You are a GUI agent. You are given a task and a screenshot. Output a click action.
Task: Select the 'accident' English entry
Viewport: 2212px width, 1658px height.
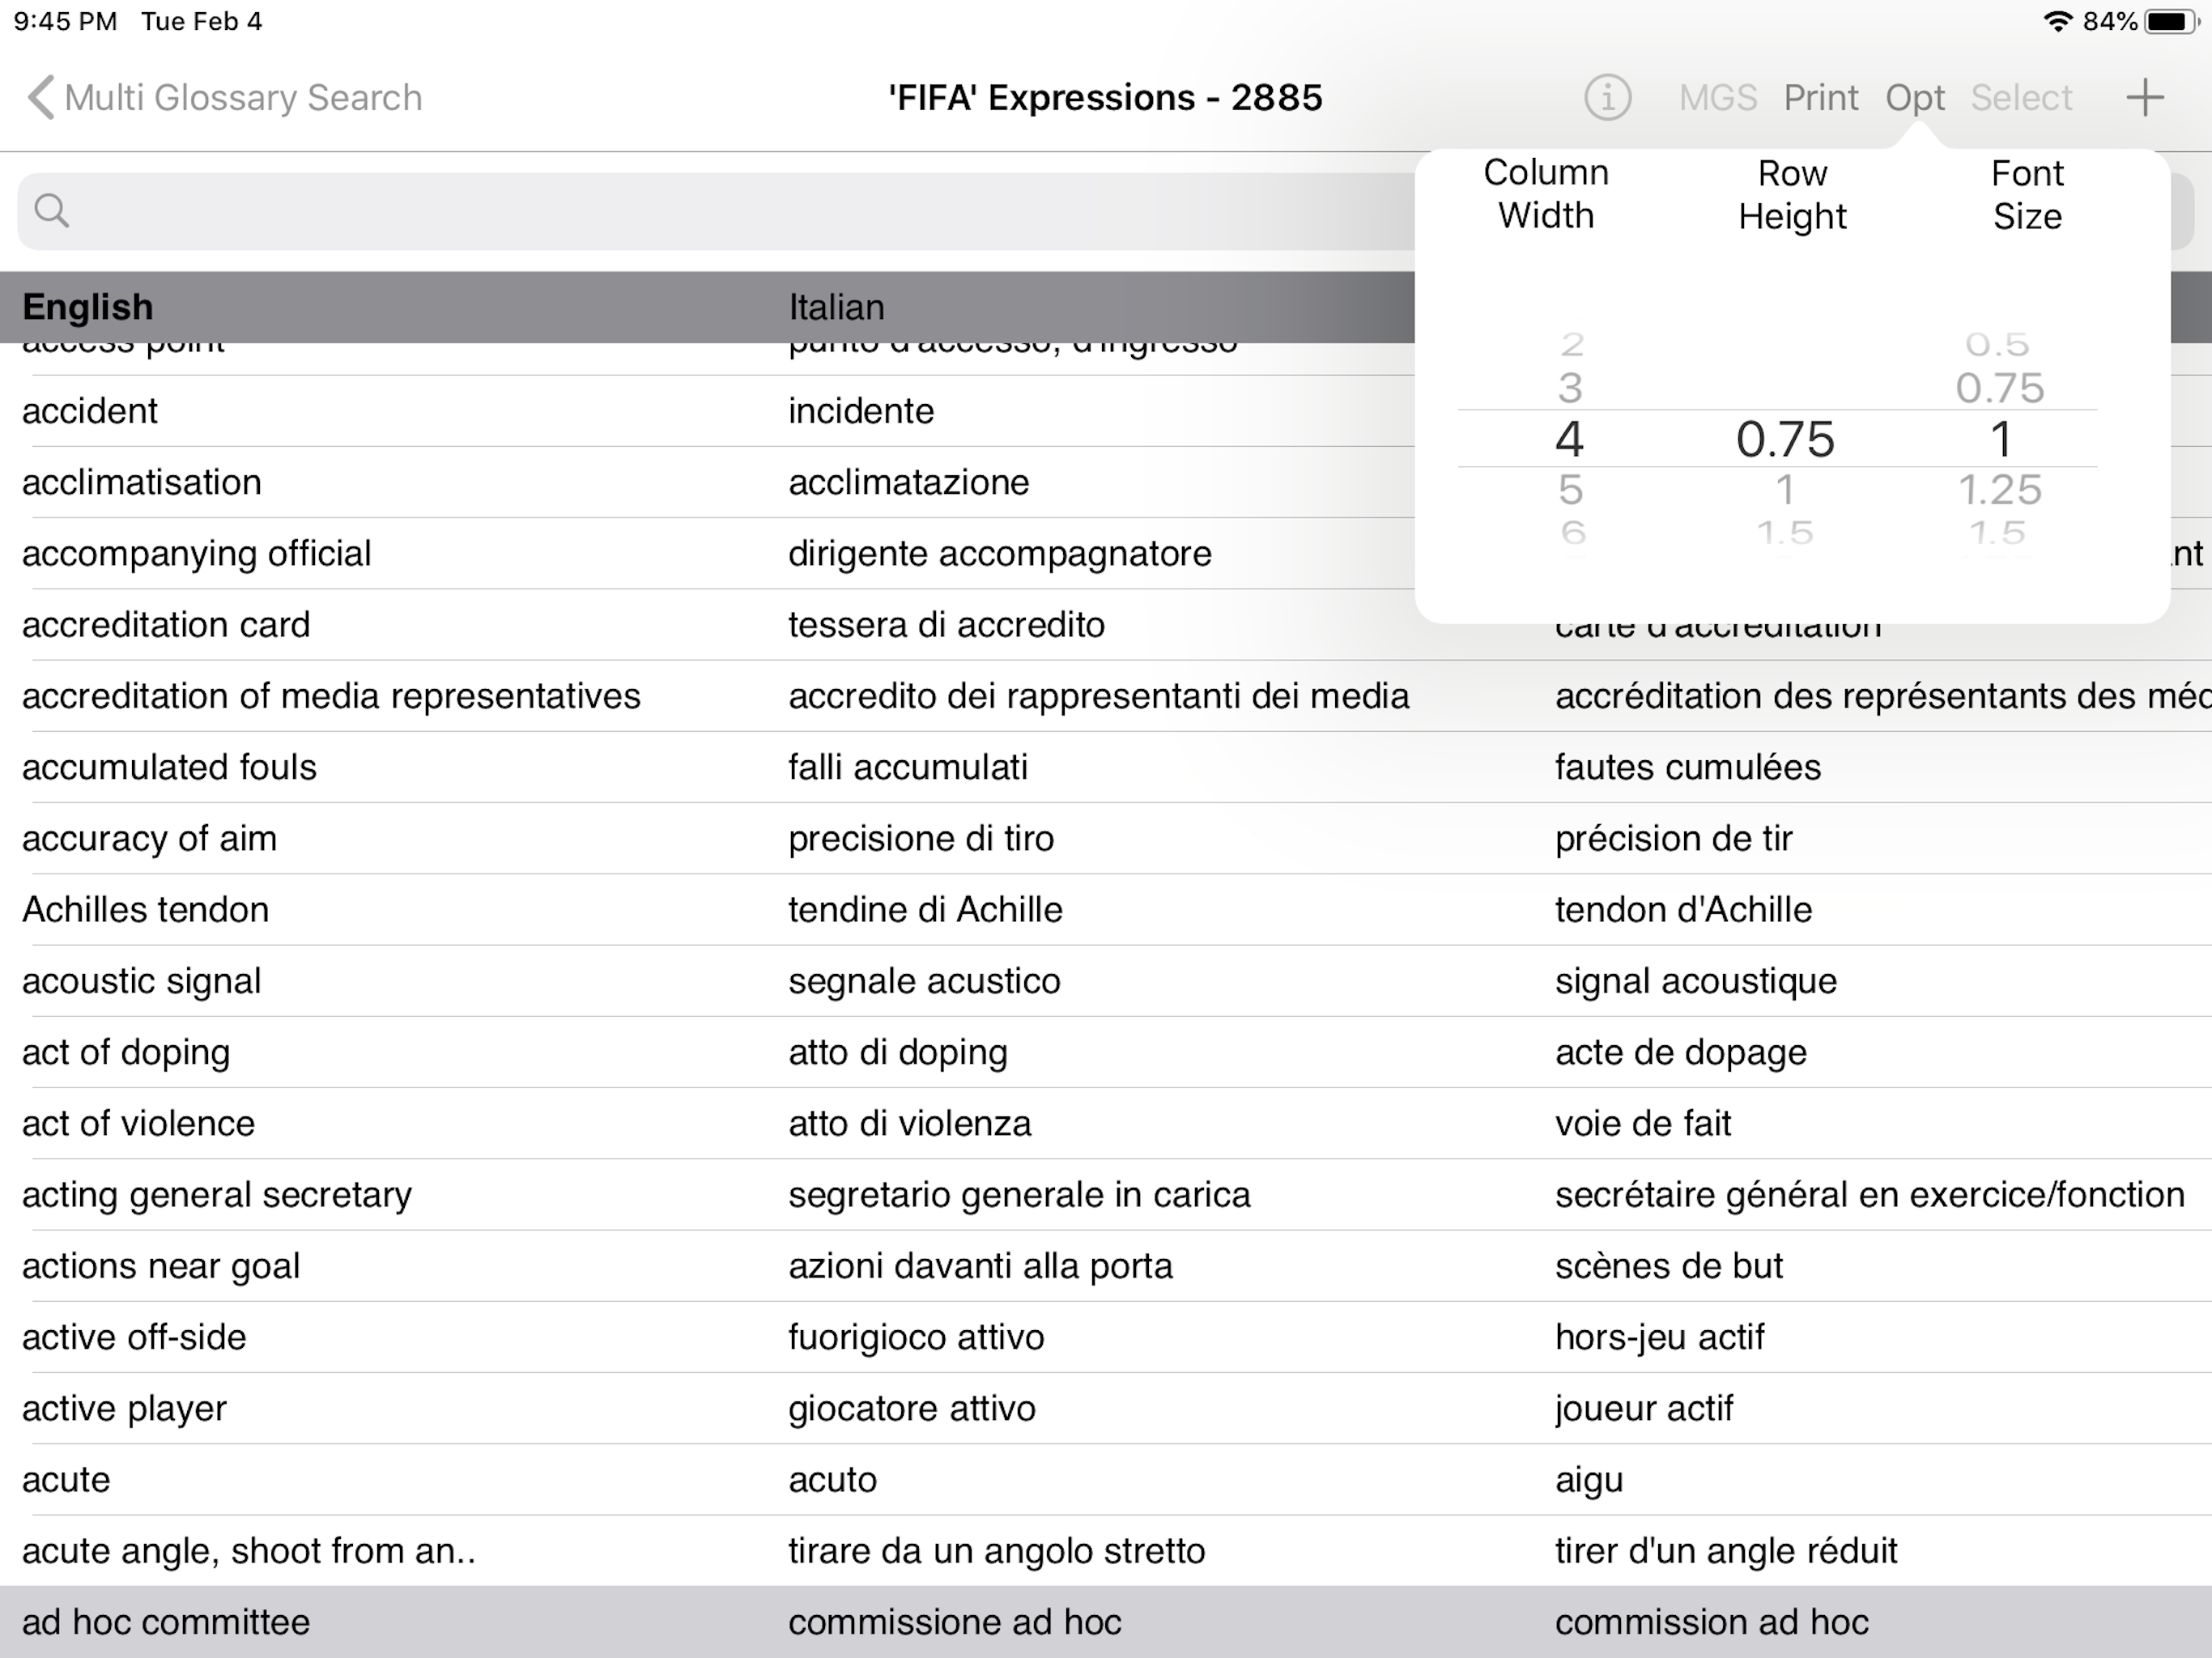coord(90,411)
